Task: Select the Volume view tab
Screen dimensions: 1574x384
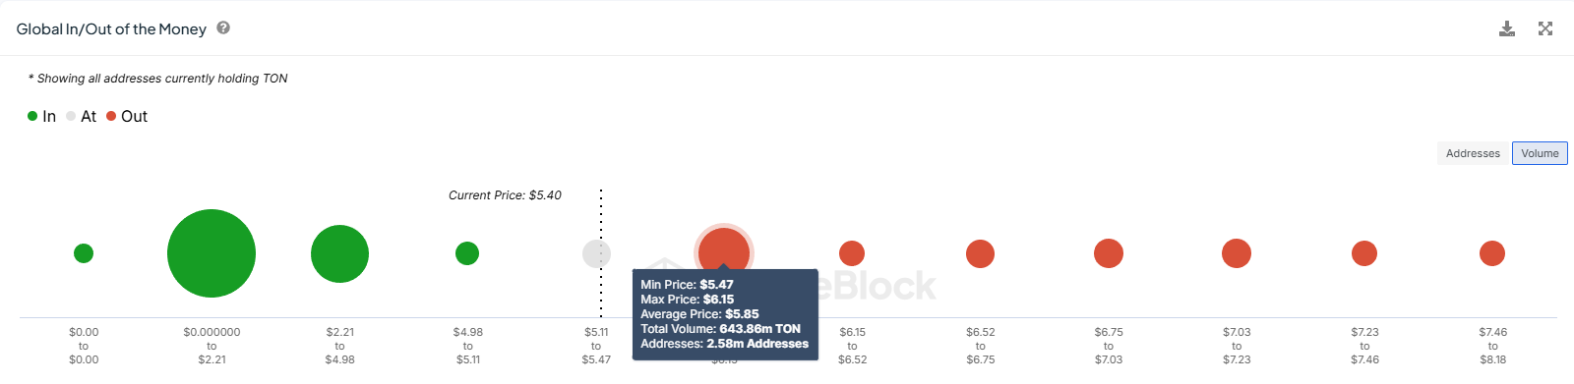Action: pyautogui.click(x=1540, y=153)
